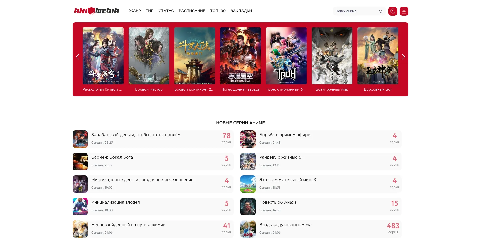Image resolution: width=481 pixels, height=248 pixels.
Task: Open Безупречный мир poster
Action: coord(332,56)
